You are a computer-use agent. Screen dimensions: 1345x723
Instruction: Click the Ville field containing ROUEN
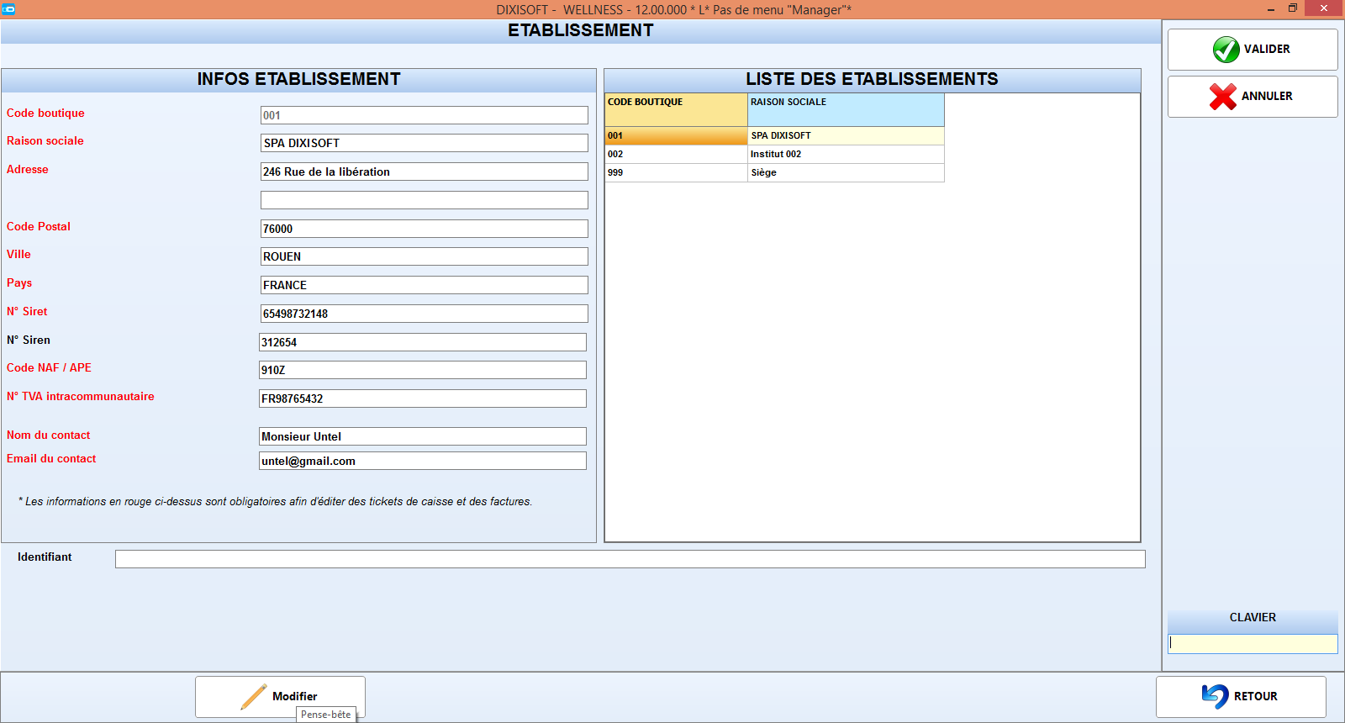point(425,256)
